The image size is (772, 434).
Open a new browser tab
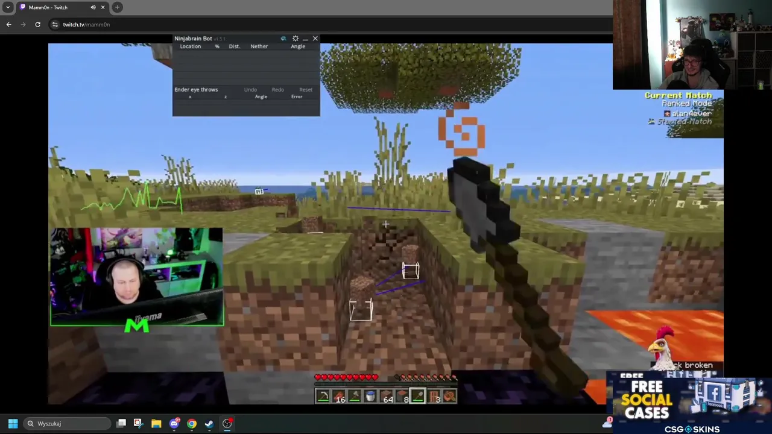117,7
